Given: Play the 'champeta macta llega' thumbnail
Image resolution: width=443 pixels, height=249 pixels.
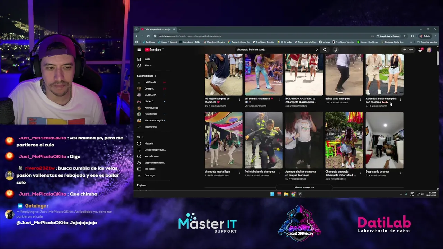Looking at the screenshot, I should [224, 140].
